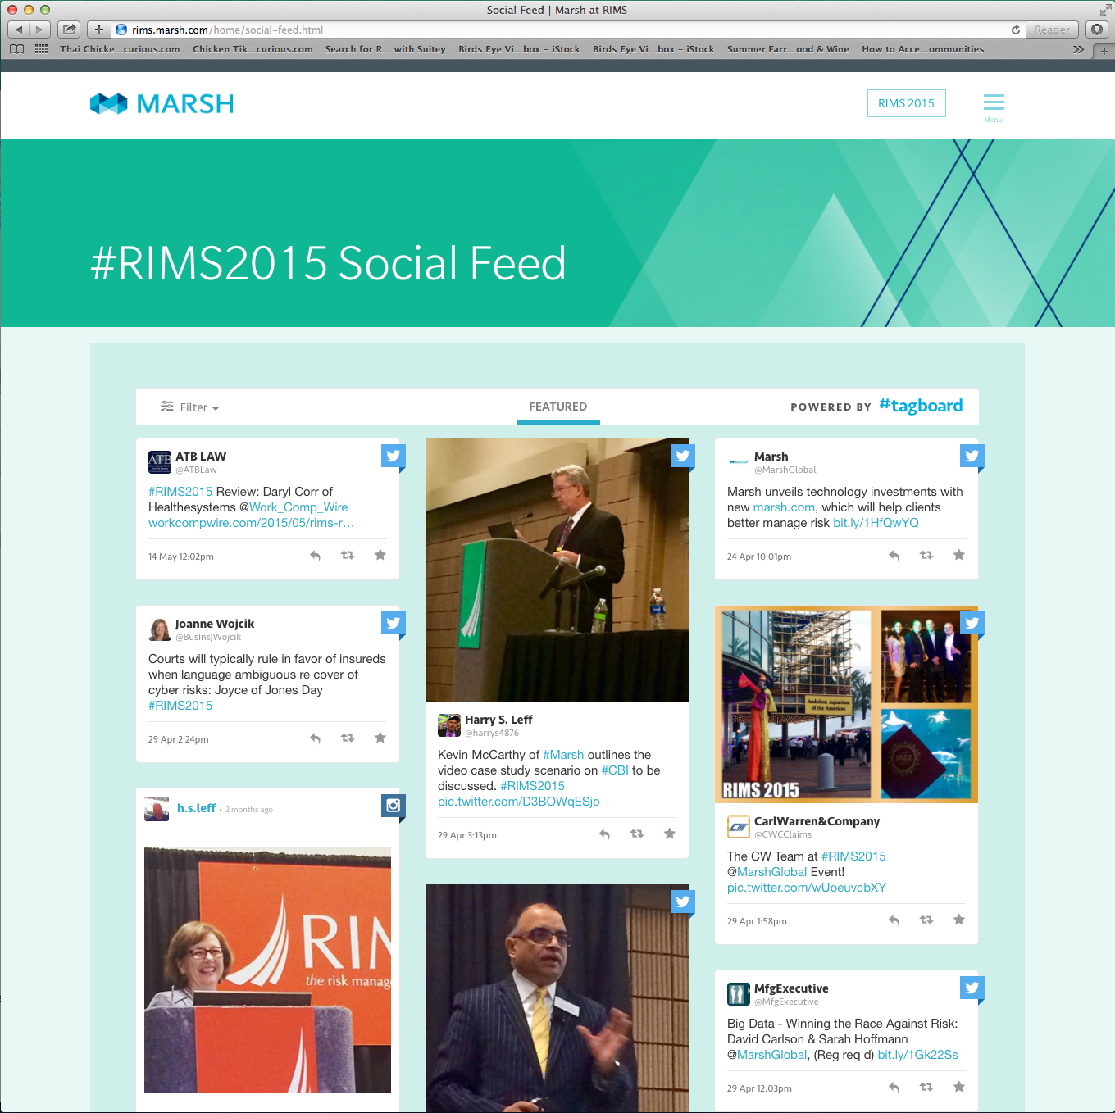1115x1113 pixels.
Task: Retweet the CarlWarren&Company tweet
Action: click(926, 920)
